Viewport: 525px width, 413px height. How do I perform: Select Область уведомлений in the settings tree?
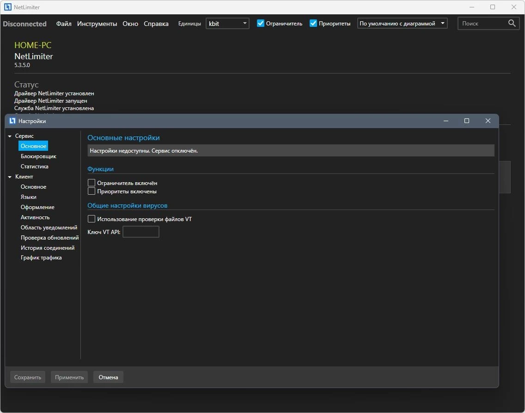click(49, 228)
